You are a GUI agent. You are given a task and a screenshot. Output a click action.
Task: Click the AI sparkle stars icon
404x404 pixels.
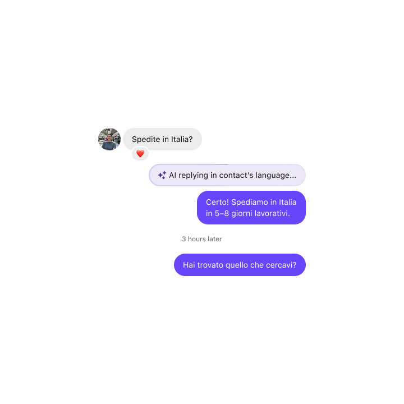pos(162,175)
